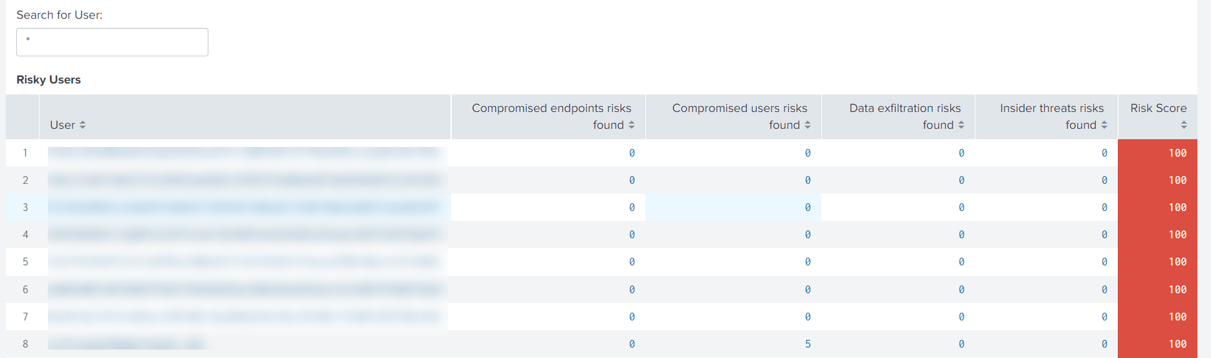Click the highlighted Compromised users cell in row 3

pos(733,207)
